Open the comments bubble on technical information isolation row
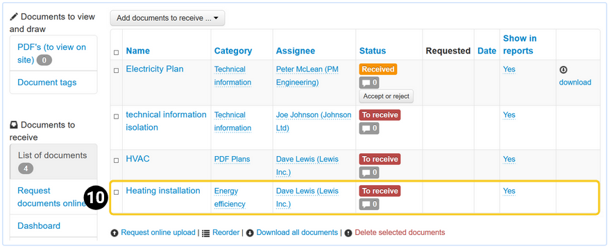The width and height of the screenshot is (610, 251). tap(369, 128)
